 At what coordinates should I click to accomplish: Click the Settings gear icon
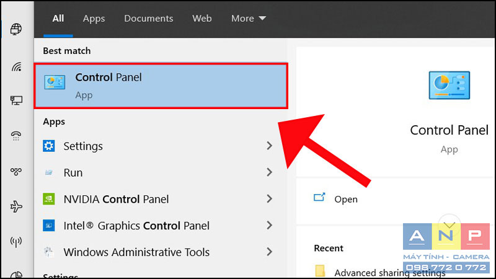[x=49, y=146]
